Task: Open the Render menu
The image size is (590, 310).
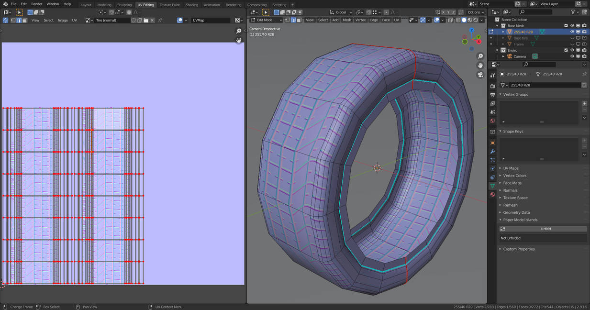Action: tap(37, 4)
